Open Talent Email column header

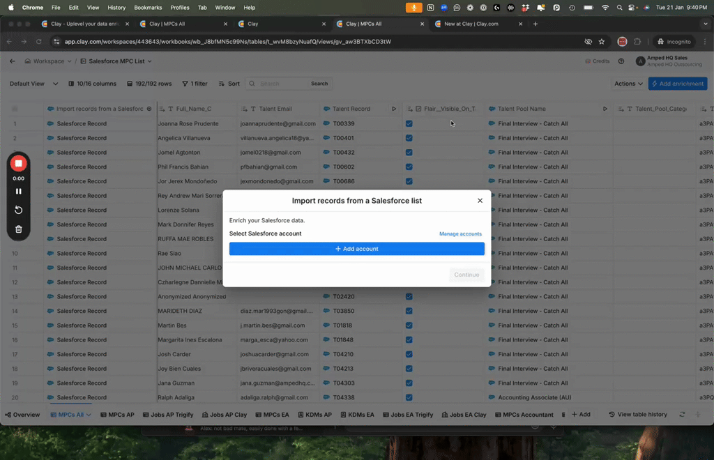(279, 109)
